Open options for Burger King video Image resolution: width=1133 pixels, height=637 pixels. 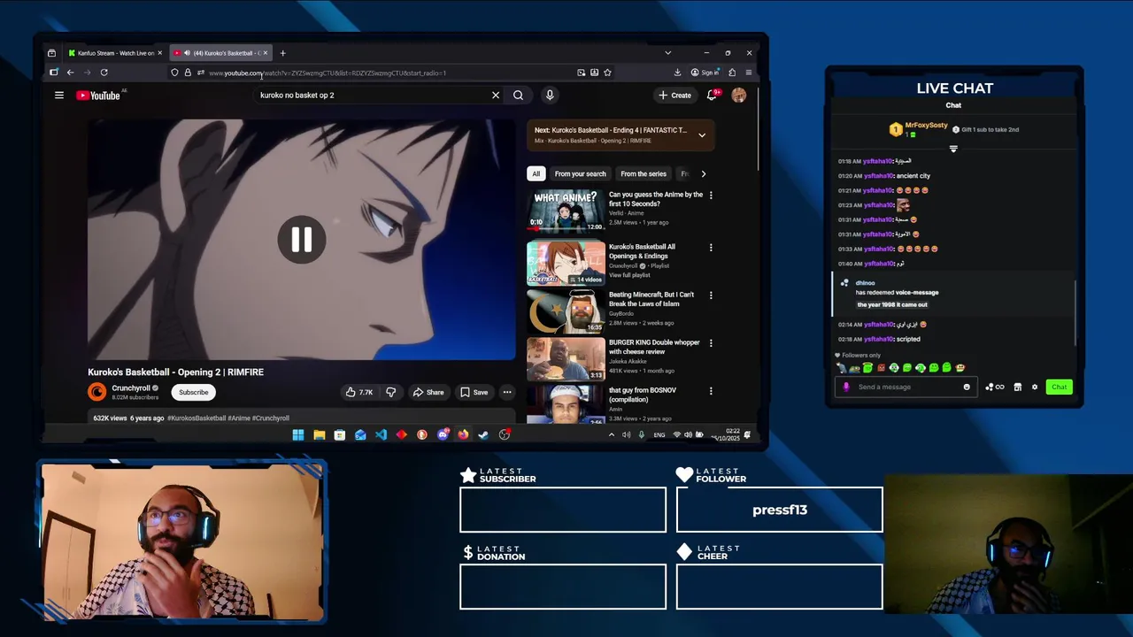coord(711,343)
